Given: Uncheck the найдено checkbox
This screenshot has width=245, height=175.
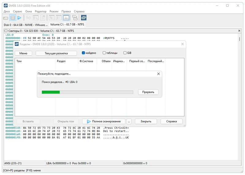Looking at the screenshot, I should point(83,53).
